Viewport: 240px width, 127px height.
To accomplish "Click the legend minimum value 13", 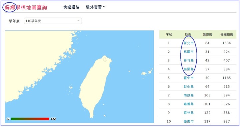I will click(8, 119).
